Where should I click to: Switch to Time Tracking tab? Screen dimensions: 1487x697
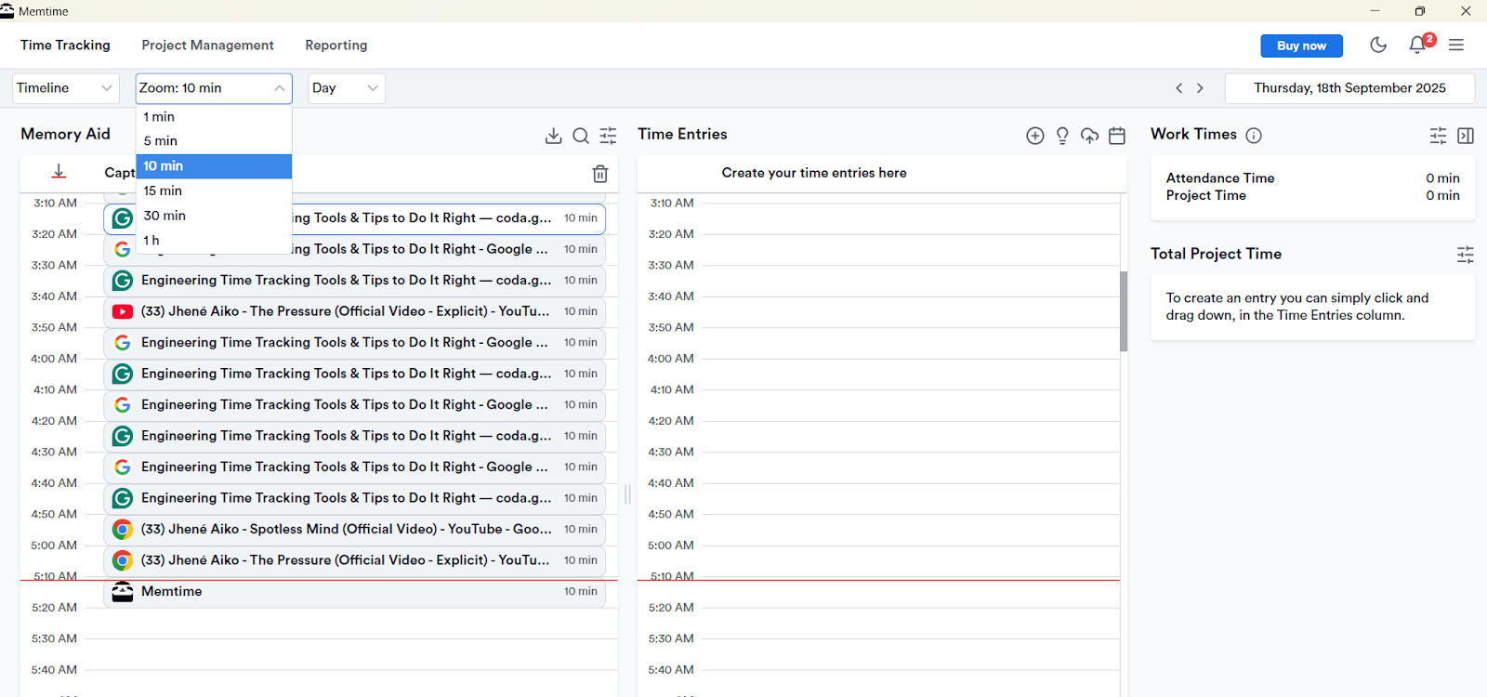[65, 45]
